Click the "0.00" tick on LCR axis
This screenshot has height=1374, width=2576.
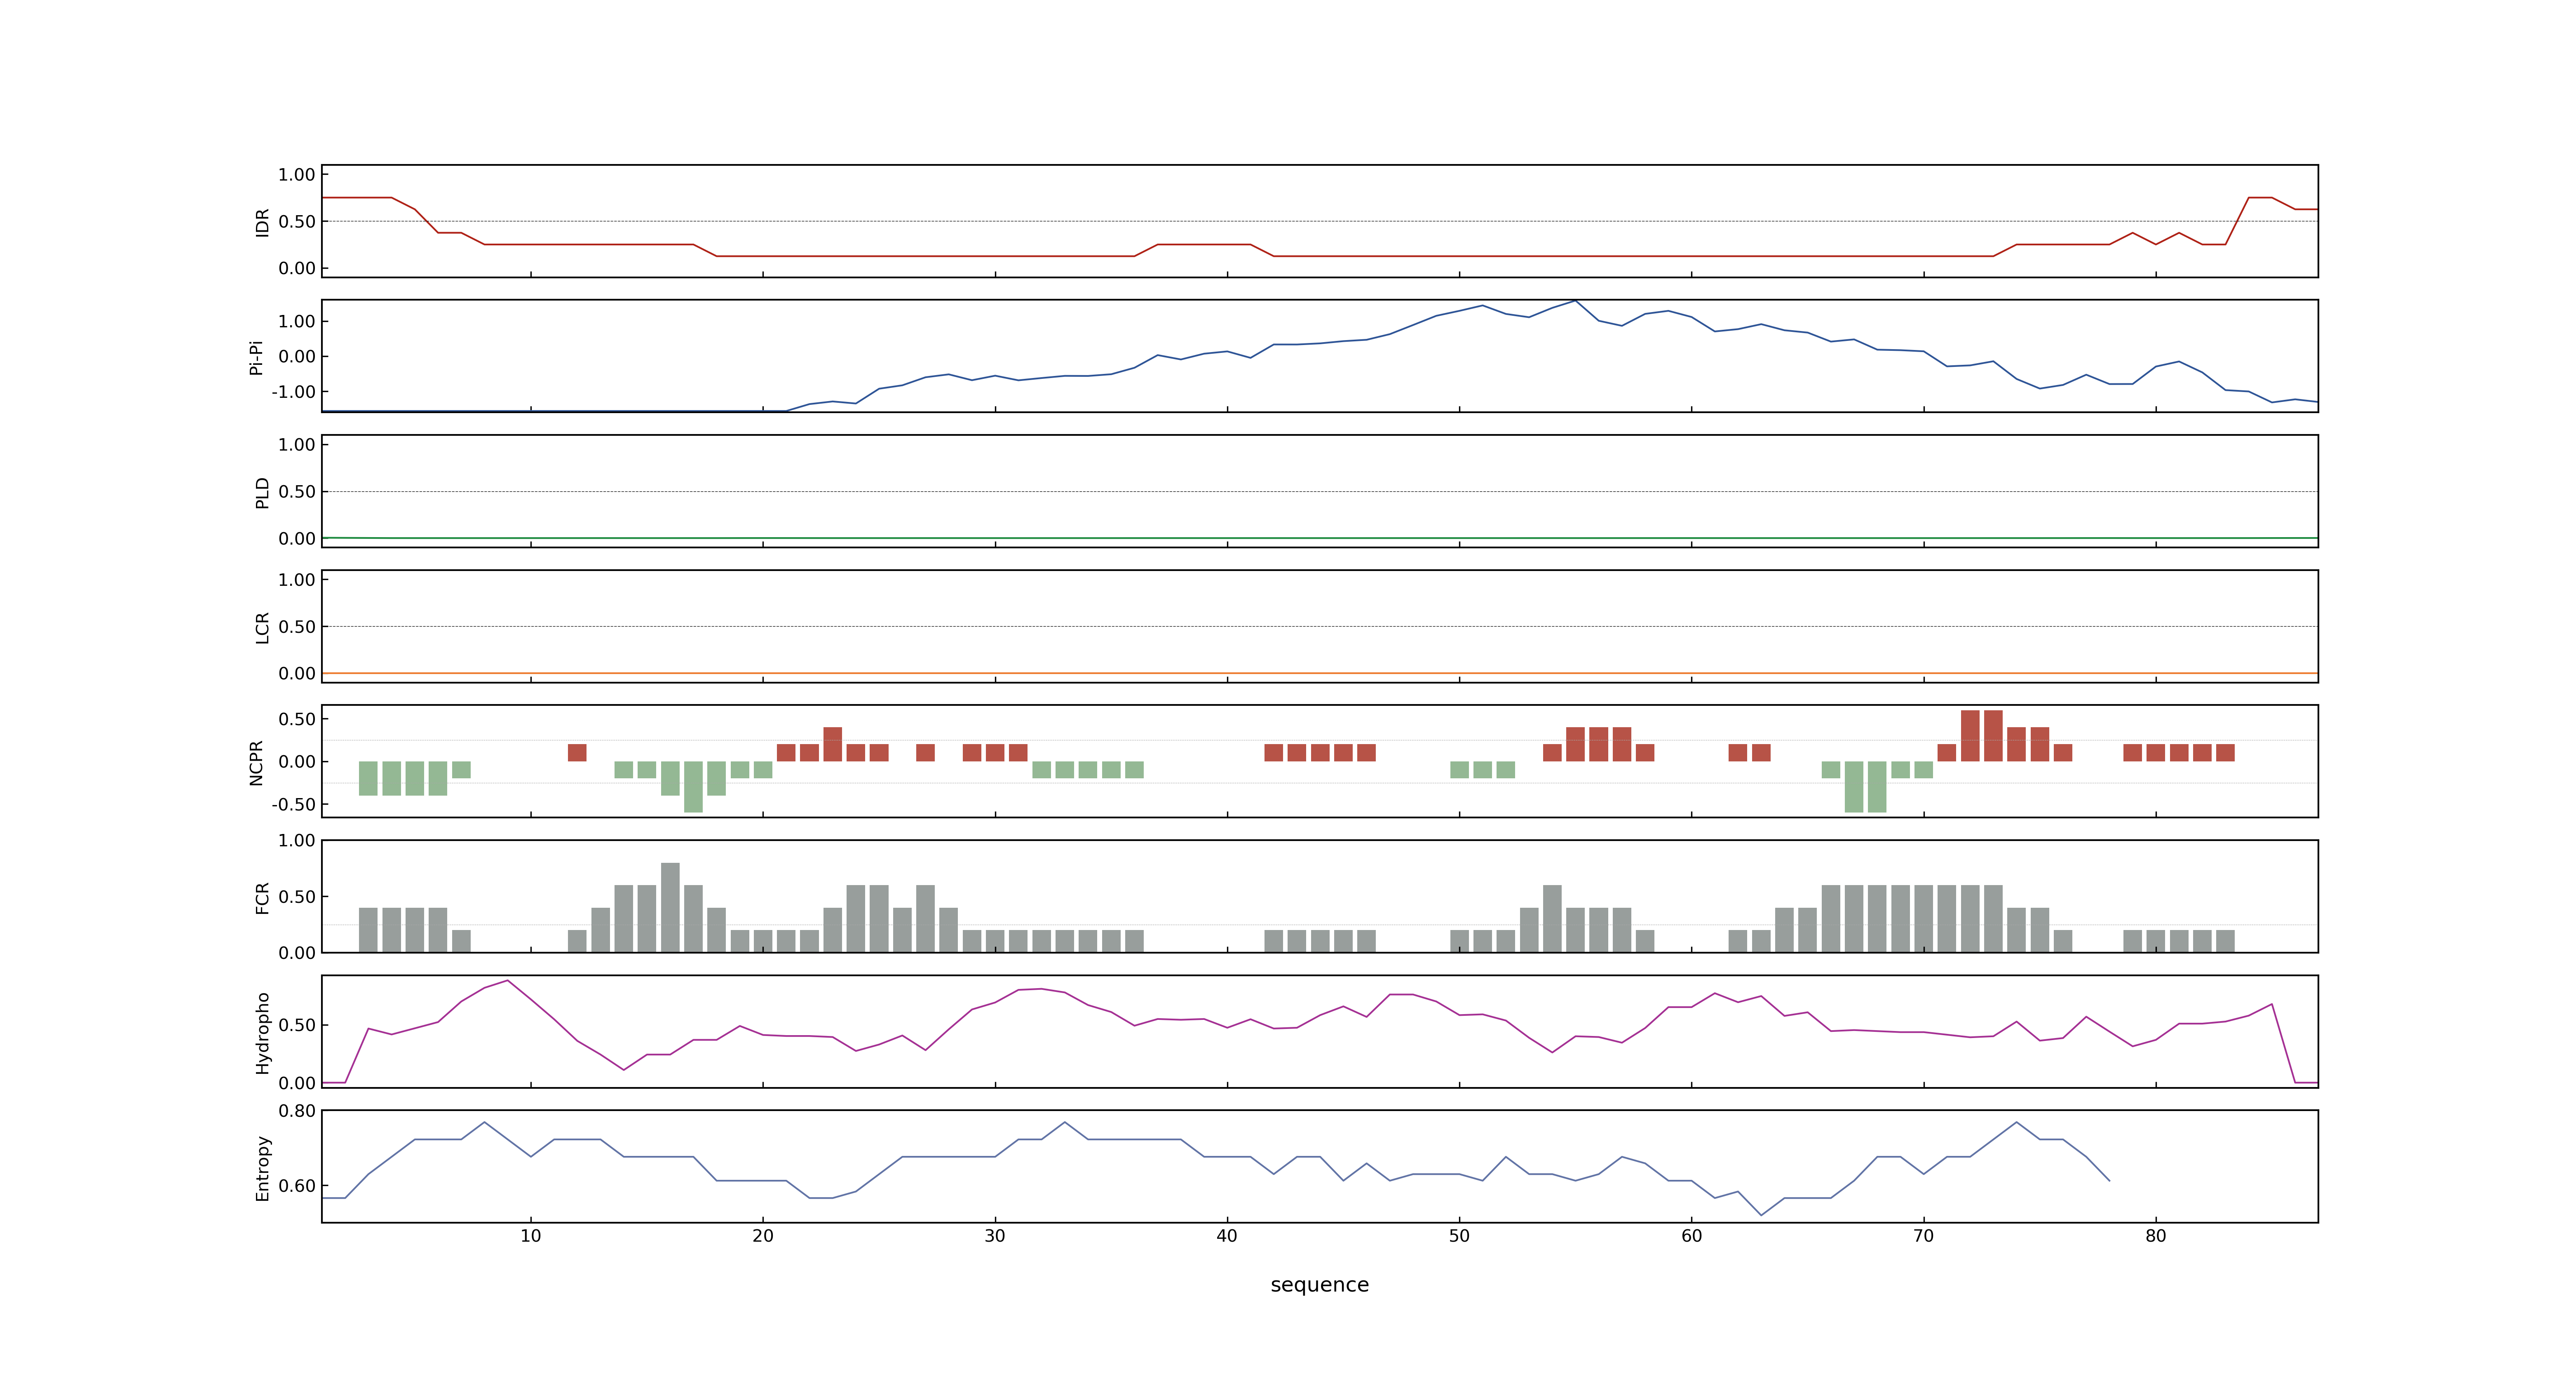coord(297,674)
